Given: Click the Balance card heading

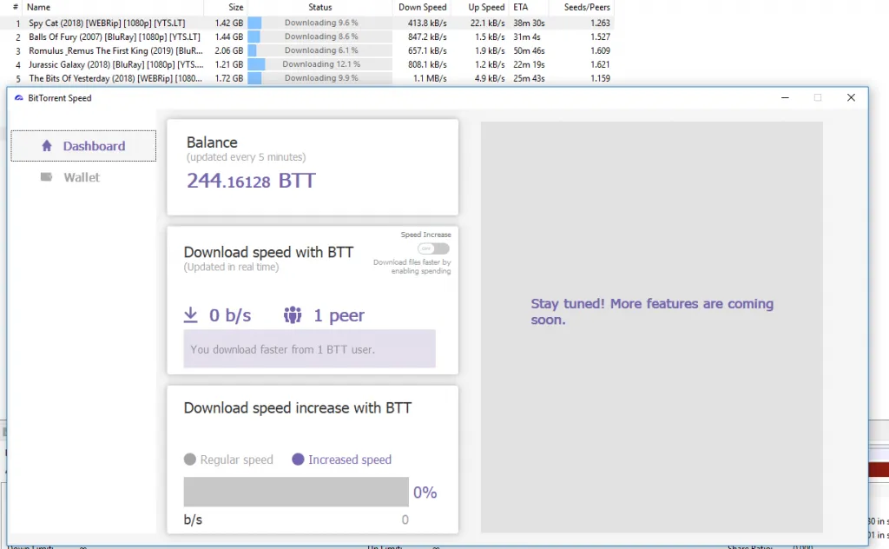Looking at the screenshot, I should pos(212,142).
